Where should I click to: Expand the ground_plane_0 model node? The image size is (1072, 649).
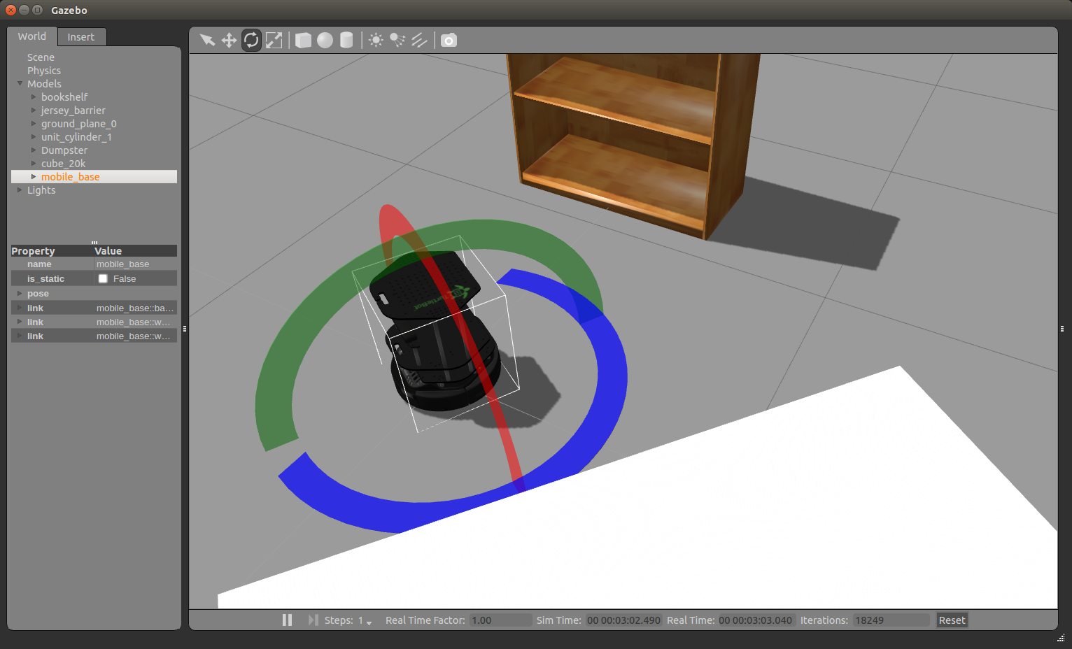pos(33,123)
